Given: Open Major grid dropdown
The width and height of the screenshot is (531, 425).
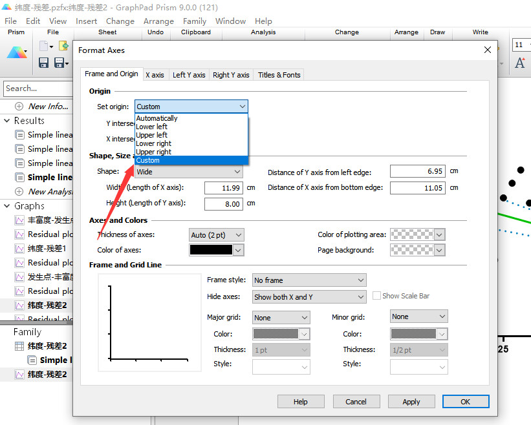Looking at the screenshot, I should [x=281, y=318].
